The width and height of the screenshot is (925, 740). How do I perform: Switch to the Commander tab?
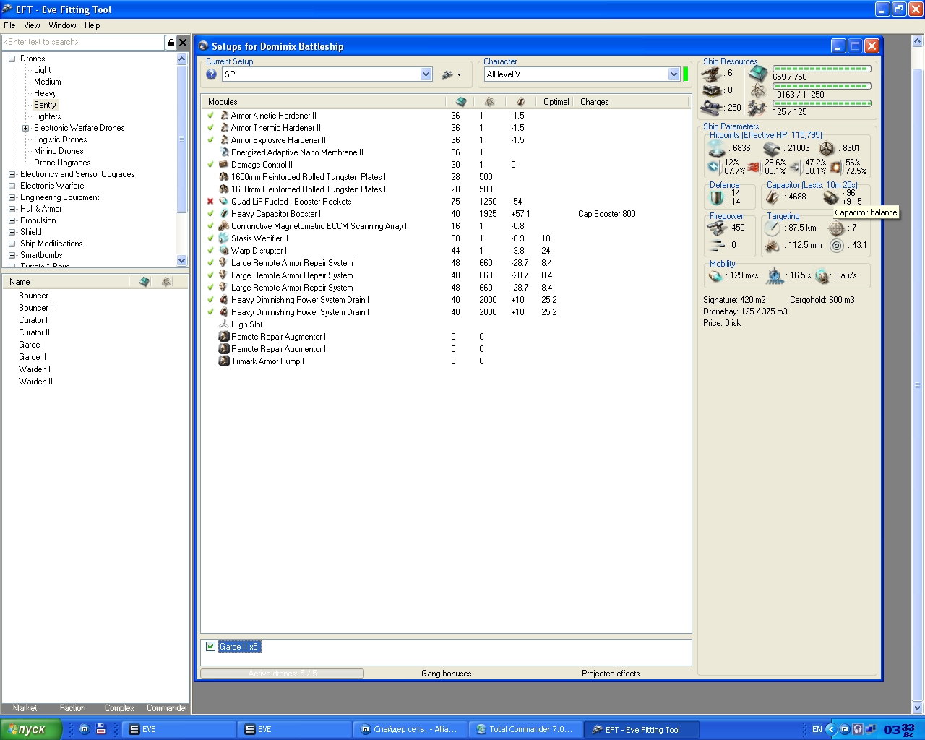point(167,708)
